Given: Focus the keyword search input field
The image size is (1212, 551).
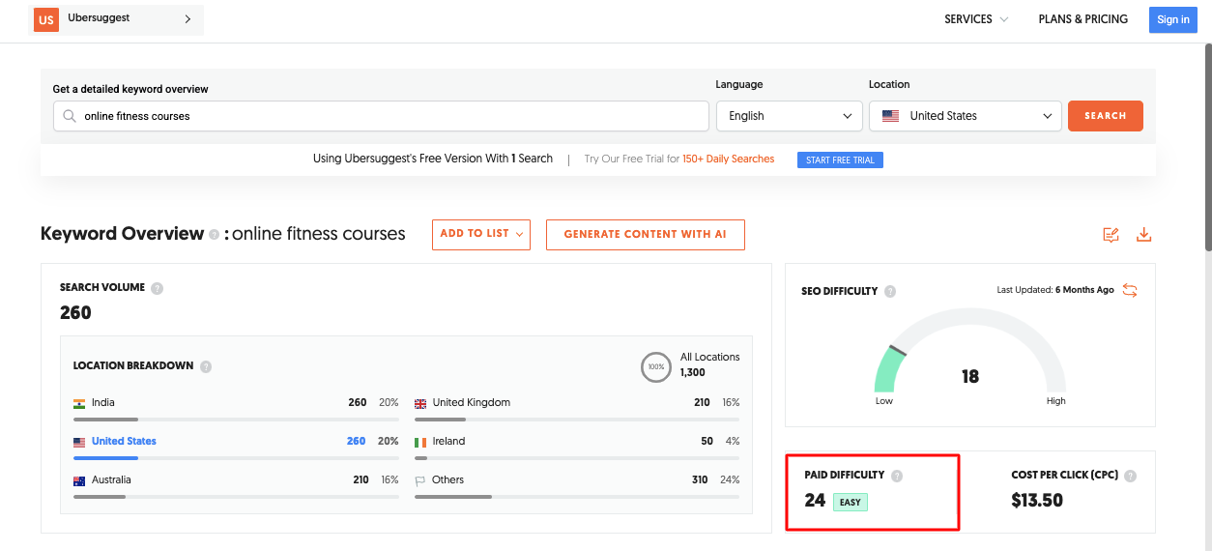Looking at the screenshot, I should coord(381,116).
